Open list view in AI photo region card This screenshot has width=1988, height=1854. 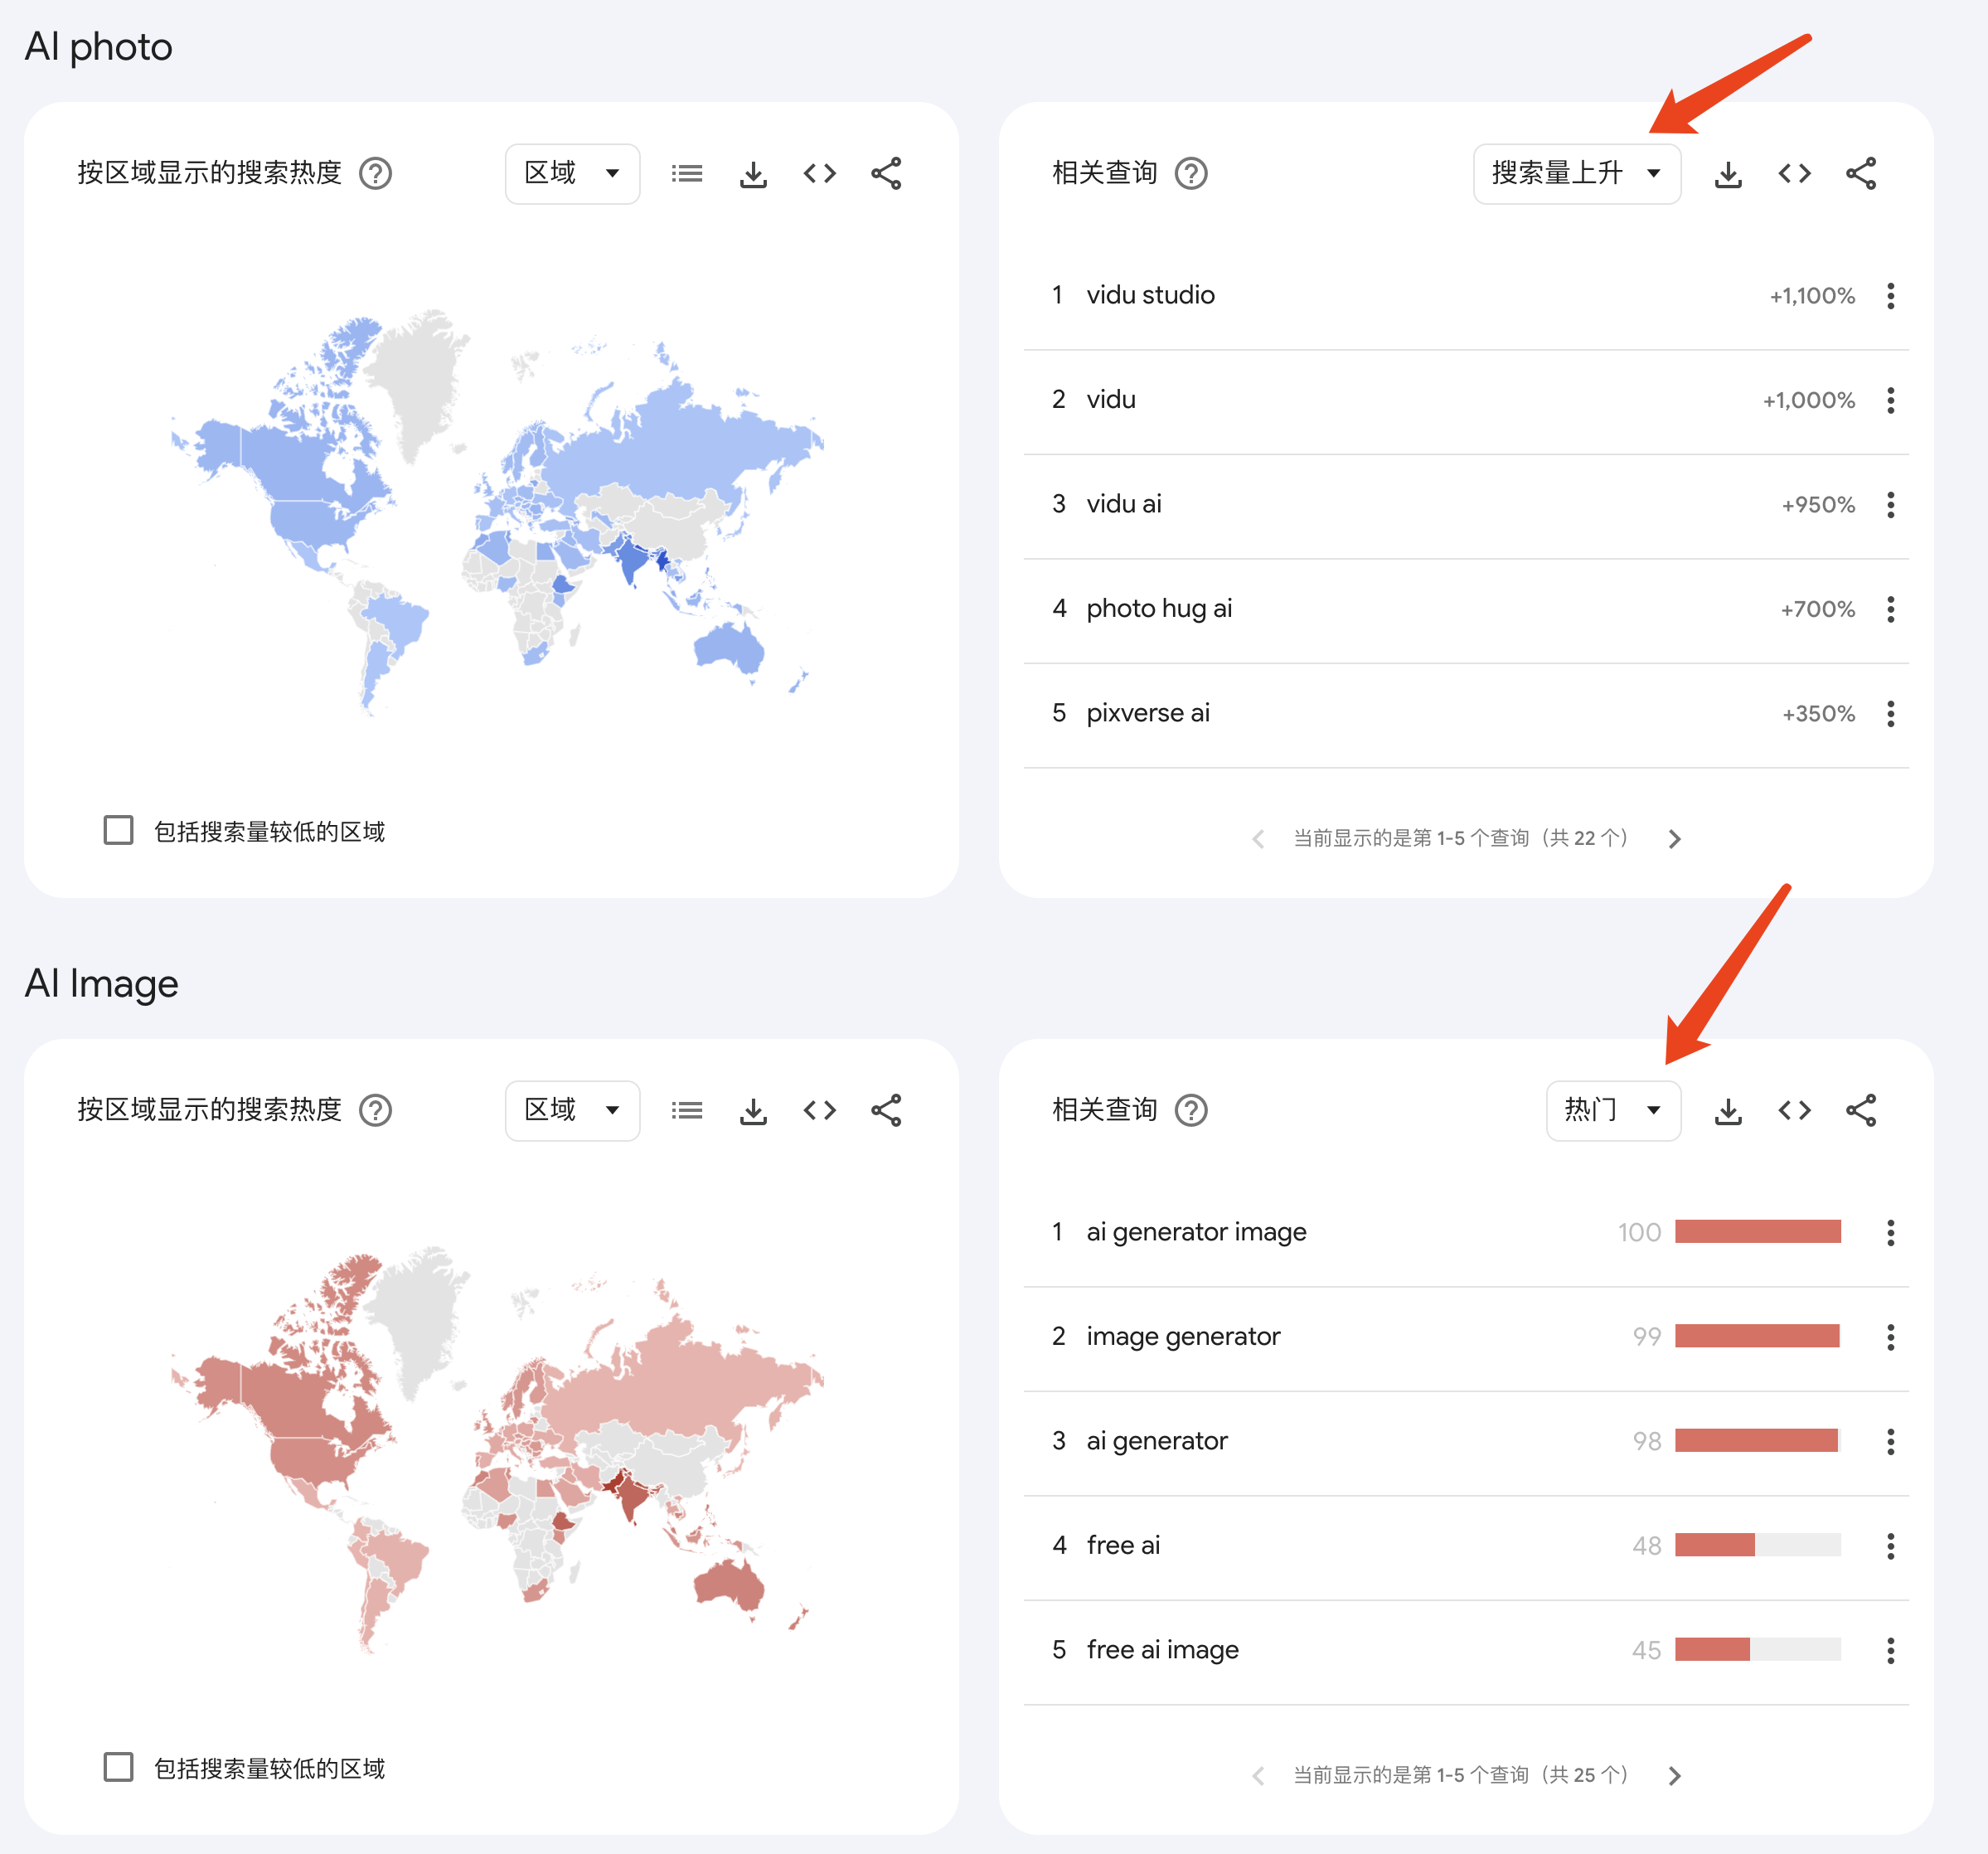(x=687, y=174)
